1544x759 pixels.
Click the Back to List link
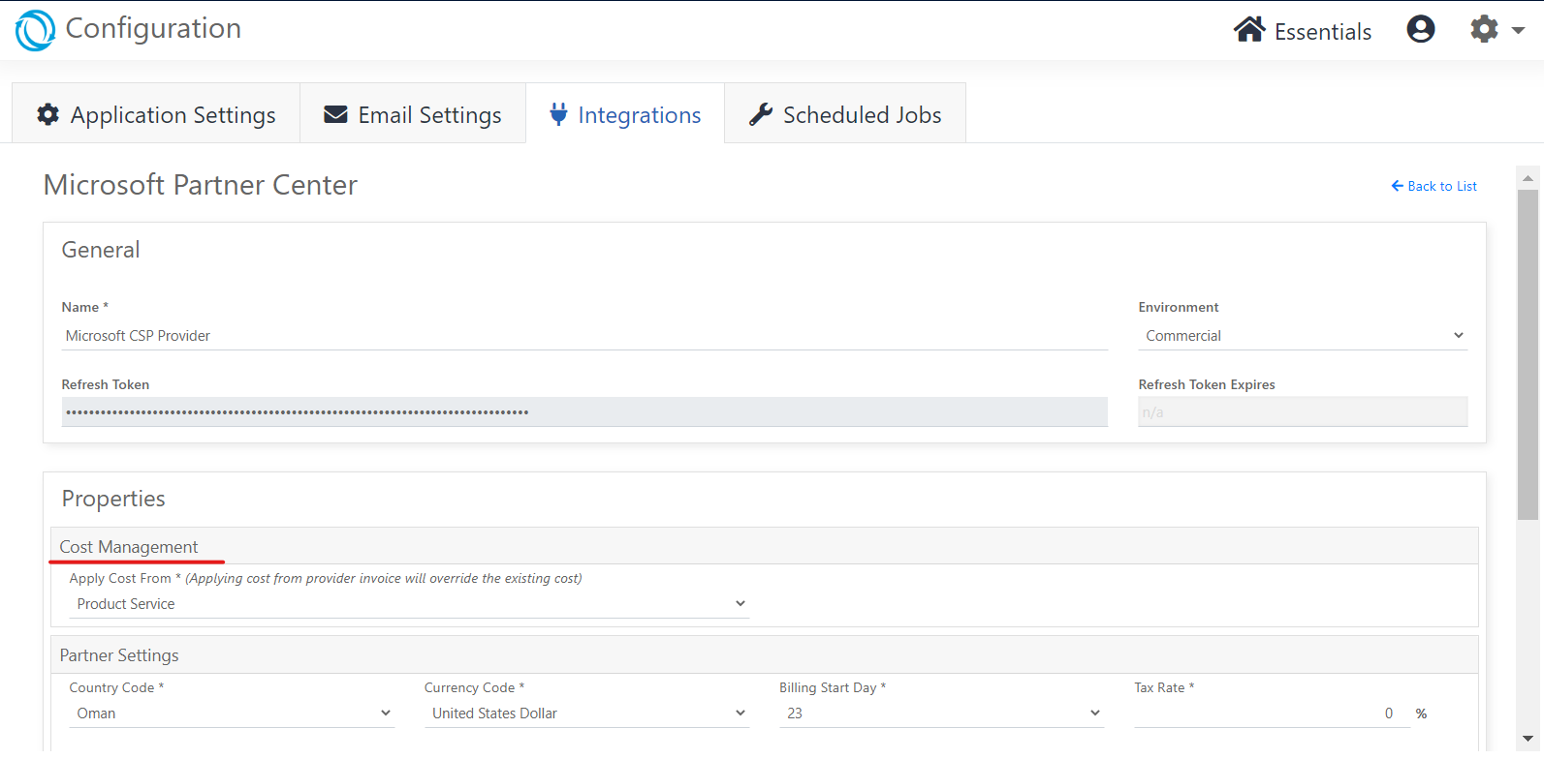[x=1434, y=186]
